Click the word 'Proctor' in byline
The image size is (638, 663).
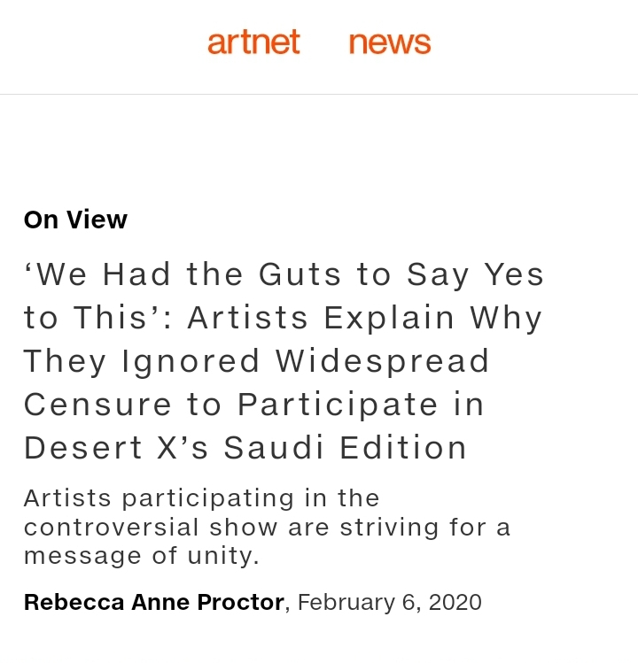pyautogui.click(x=240, y=603)
